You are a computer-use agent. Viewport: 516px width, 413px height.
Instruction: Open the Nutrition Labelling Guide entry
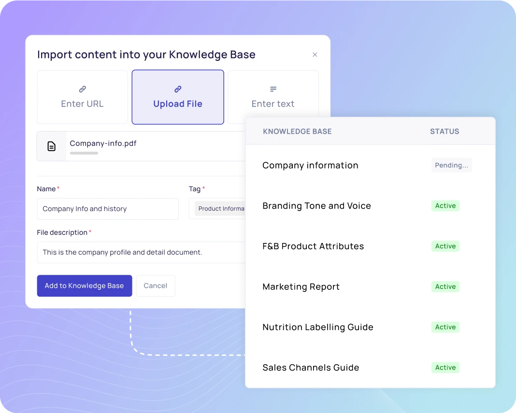tap(317, 327)
